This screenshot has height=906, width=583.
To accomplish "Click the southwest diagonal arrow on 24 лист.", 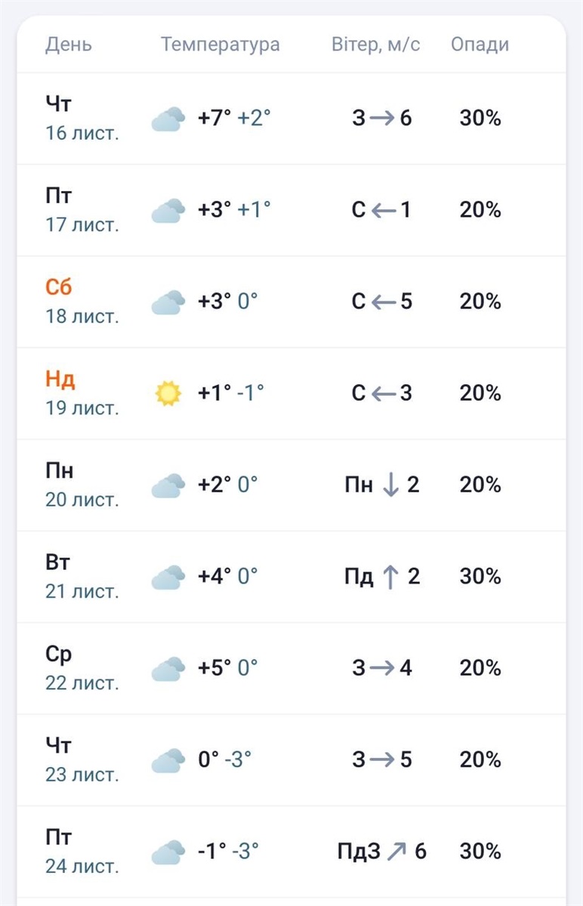I will 396,852.
